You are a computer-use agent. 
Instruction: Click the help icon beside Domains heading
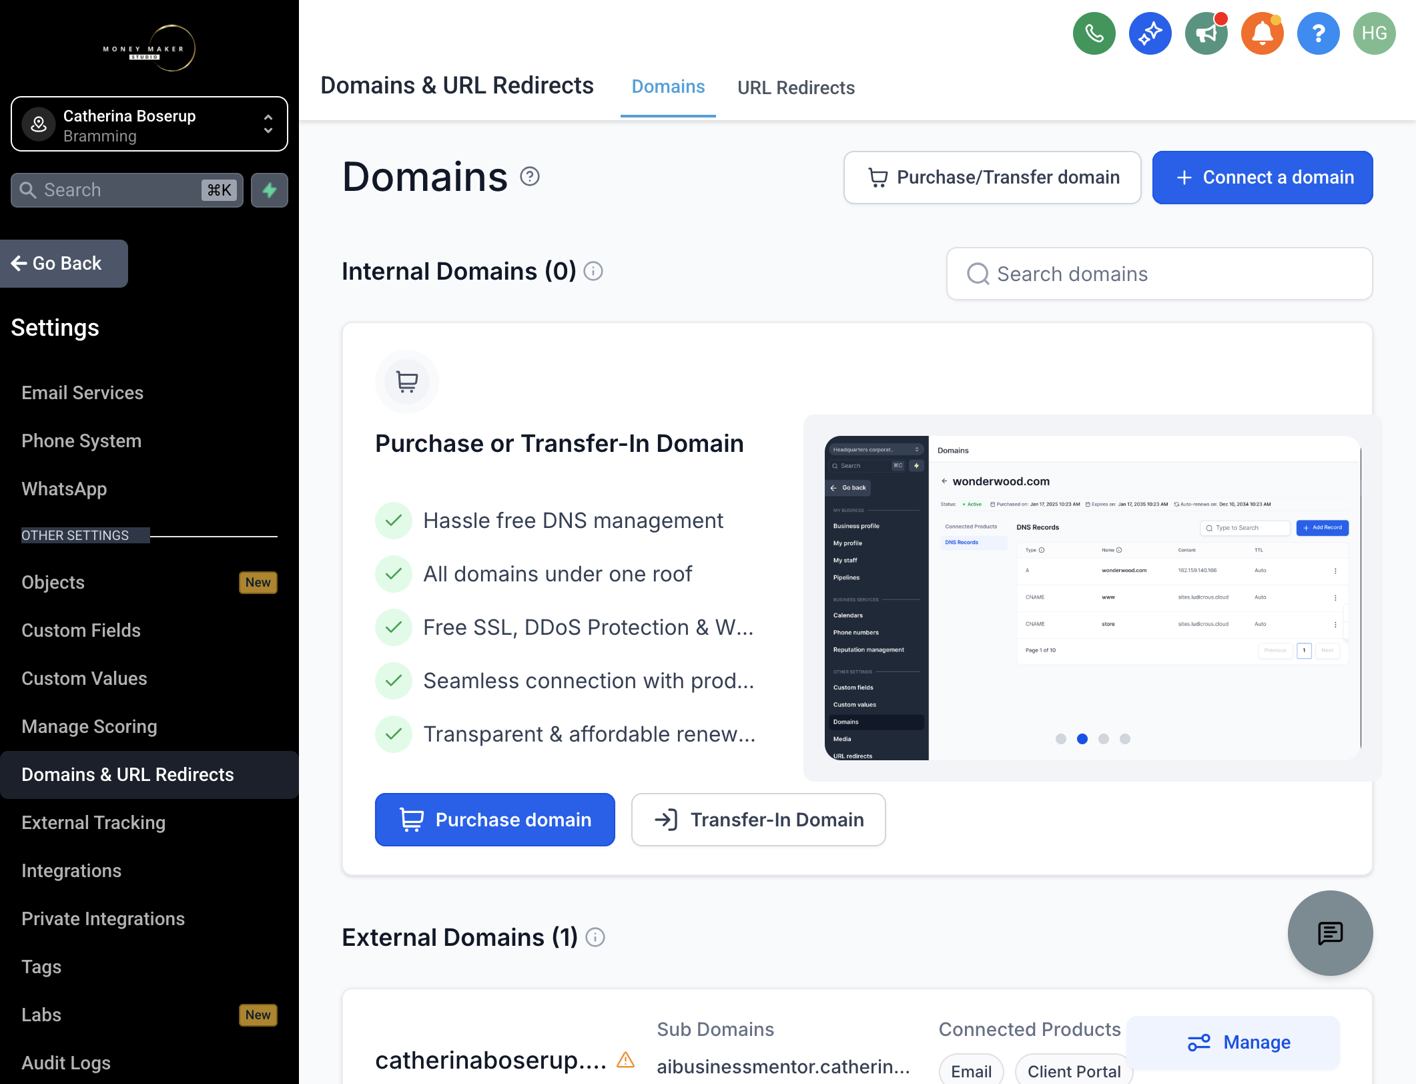pos(530,177)
